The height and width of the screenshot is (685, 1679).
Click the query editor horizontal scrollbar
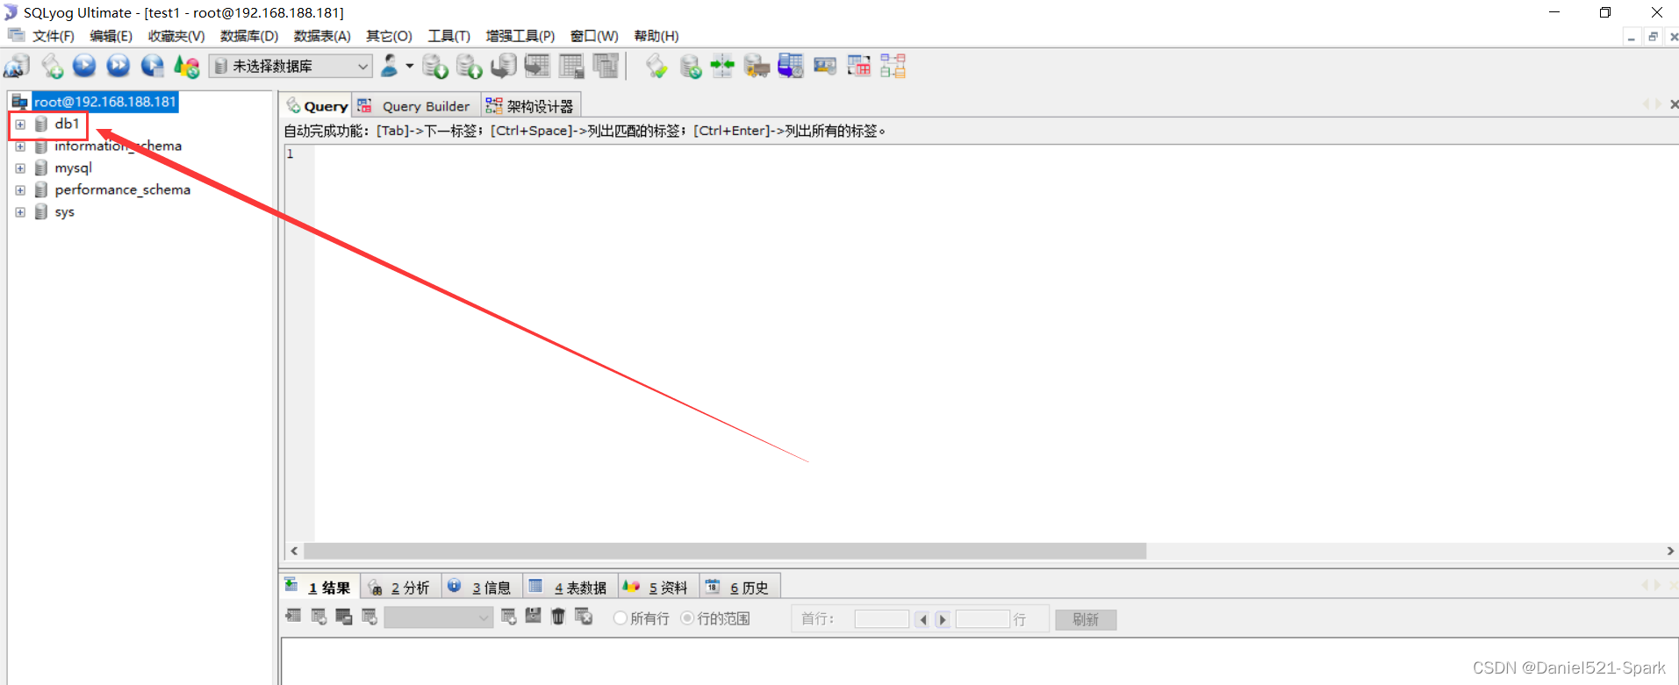pyautogui.click(x=724, y=551)
